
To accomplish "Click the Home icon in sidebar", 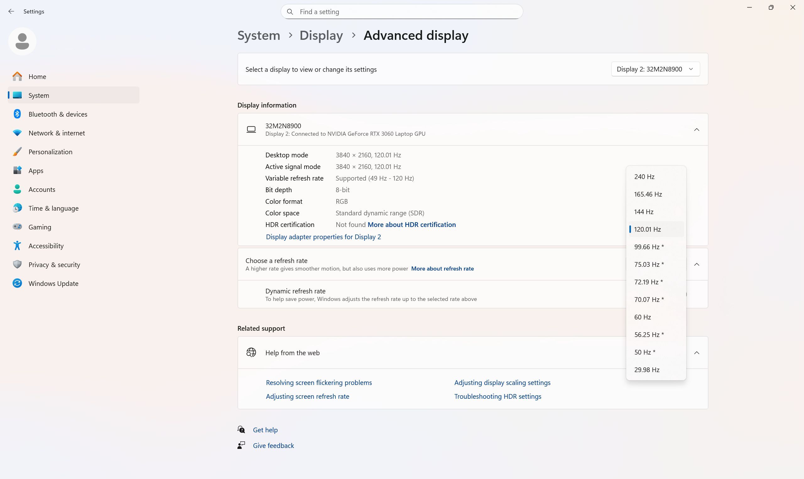I will 18,76.
